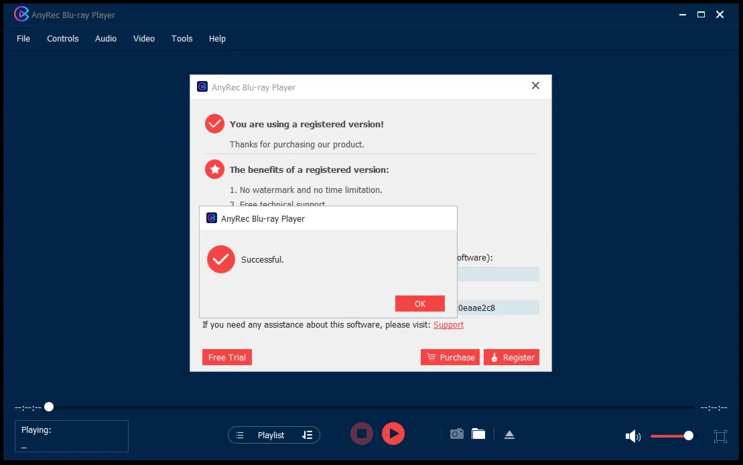Click the playlist sort order icon
This screenshot has width=743, height=465.
pos(307,435)
